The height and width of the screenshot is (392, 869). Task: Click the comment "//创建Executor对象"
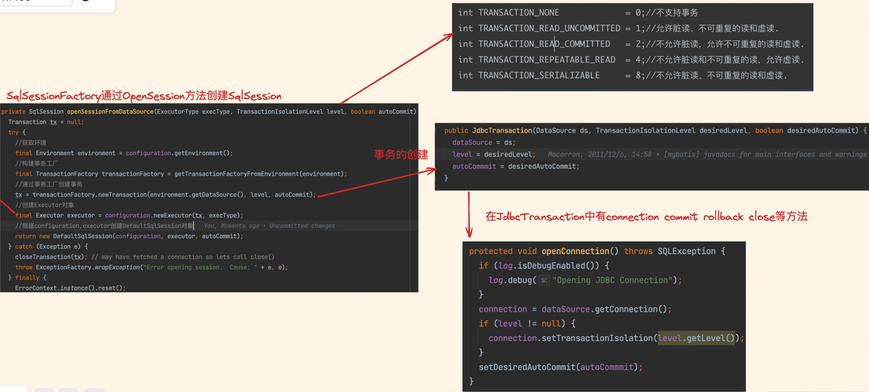[44, 205]
